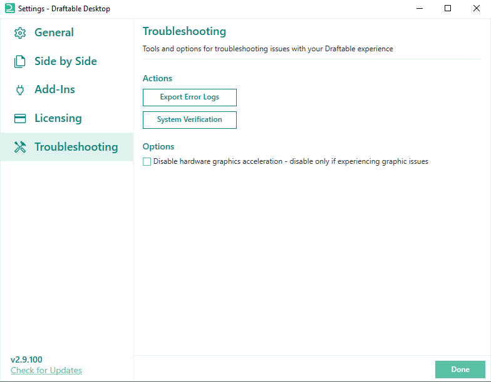Click the Troubleshooting tools icon

[x=20, y=147]
